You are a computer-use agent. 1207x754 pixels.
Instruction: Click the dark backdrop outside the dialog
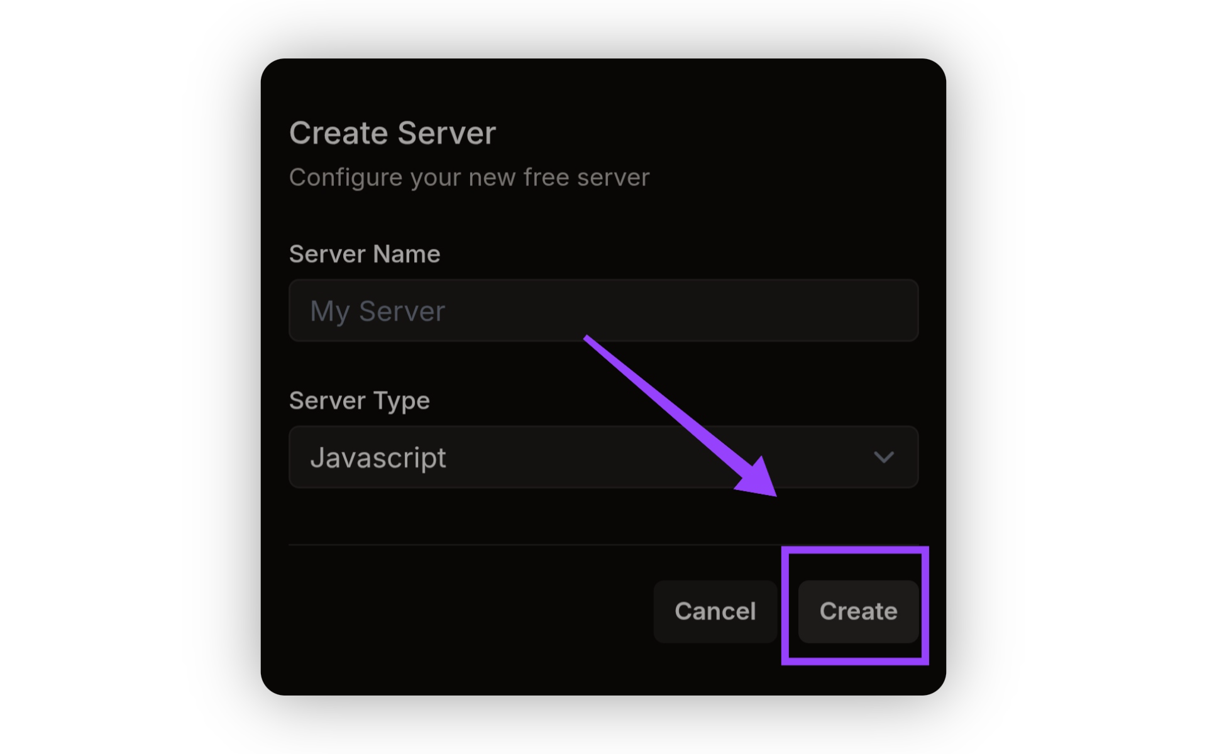(x=126, y=377)
